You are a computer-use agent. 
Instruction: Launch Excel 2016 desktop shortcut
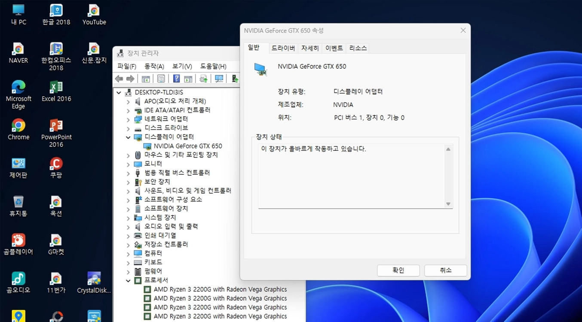(x=56, y=91)
